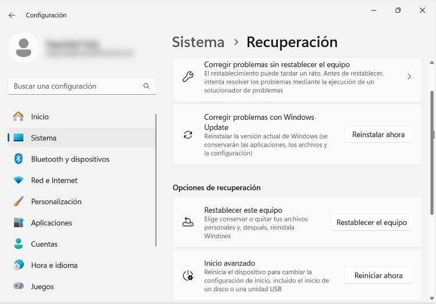Viewport: 436px width, 304px height.
Task: Click the Cuentas person icon
Action: tap(19, 244)
